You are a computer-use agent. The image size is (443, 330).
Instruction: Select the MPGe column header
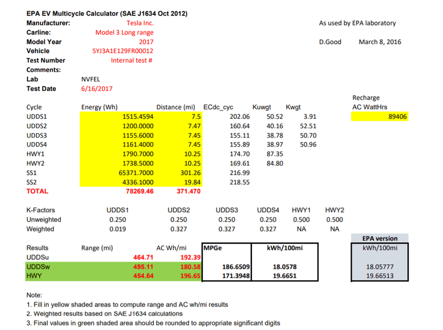pos(213,248)
